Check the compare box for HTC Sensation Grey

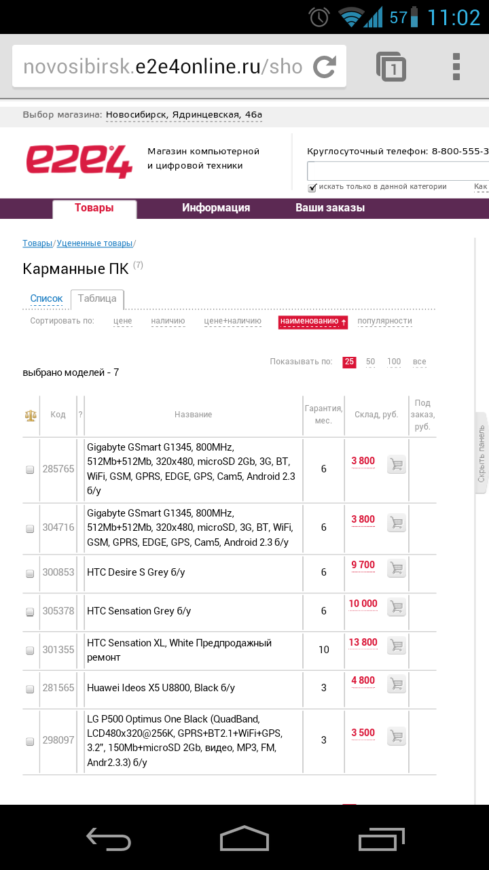tap(30, 612)
